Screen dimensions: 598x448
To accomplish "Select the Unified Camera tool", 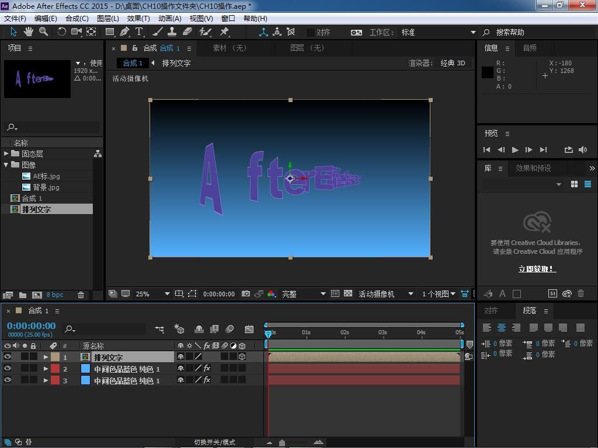I will click(77, 32).
